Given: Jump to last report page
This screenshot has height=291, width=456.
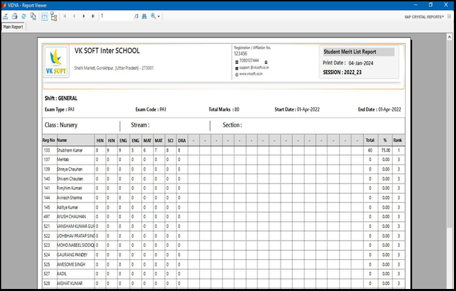Looking at the screenshot, I should point(93,16).
